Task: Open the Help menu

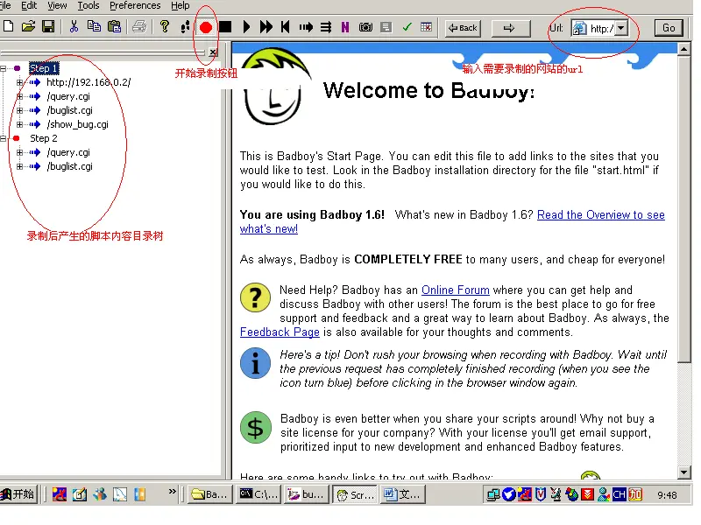Action: (181, 5)
